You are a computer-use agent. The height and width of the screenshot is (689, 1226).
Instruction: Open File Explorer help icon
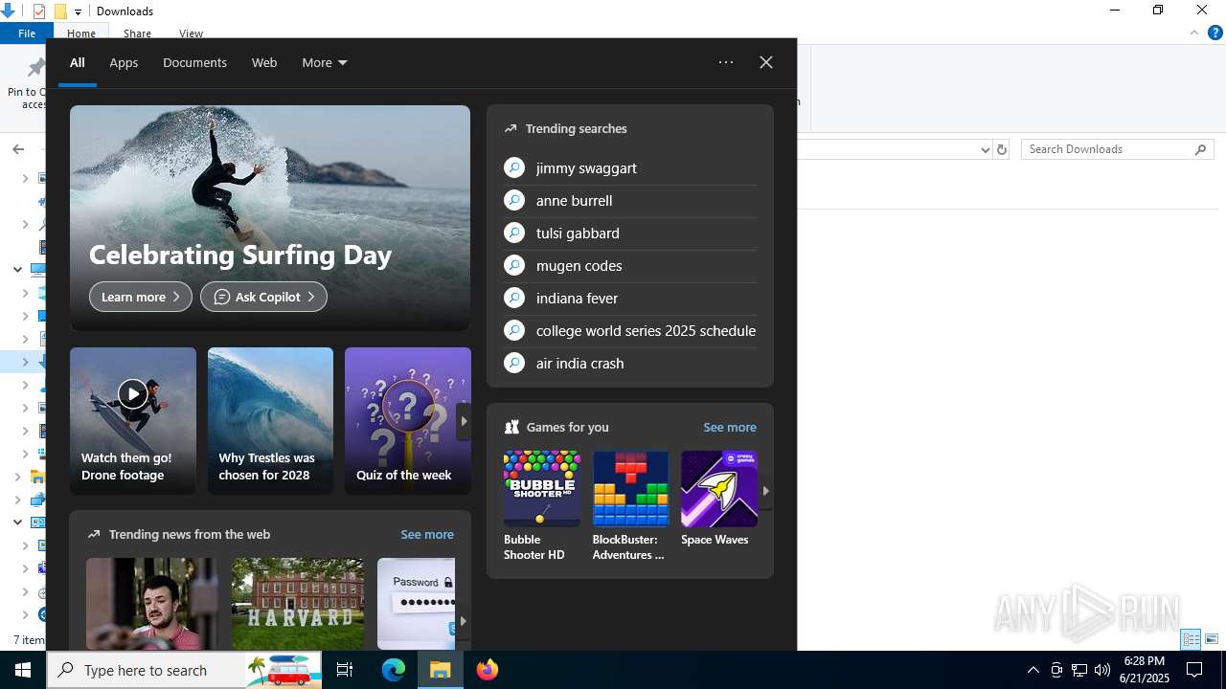(x=1215, y=33)
